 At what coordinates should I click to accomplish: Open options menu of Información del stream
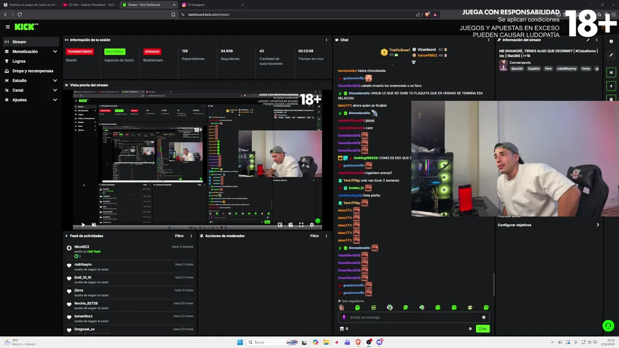(x=596, y=40)
